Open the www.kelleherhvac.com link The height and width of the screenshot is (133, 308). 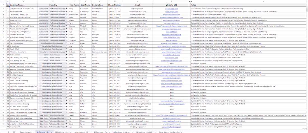click(171, 55)
